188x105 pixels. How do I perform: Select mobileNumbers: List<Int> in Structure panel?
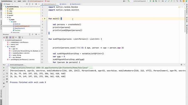coord(21,53)
